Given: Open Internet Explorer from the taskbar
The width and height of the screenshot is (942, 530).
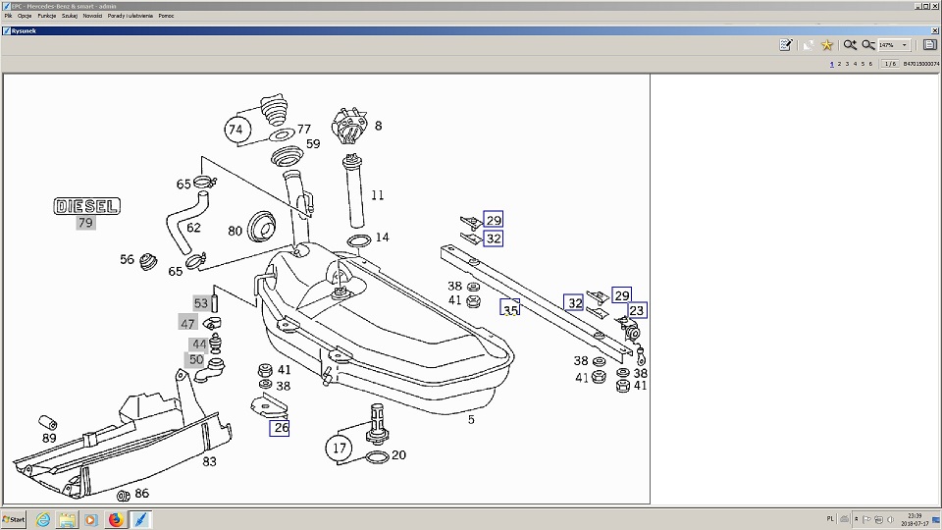Looking at the screenshot, I should tap(43, 519).
